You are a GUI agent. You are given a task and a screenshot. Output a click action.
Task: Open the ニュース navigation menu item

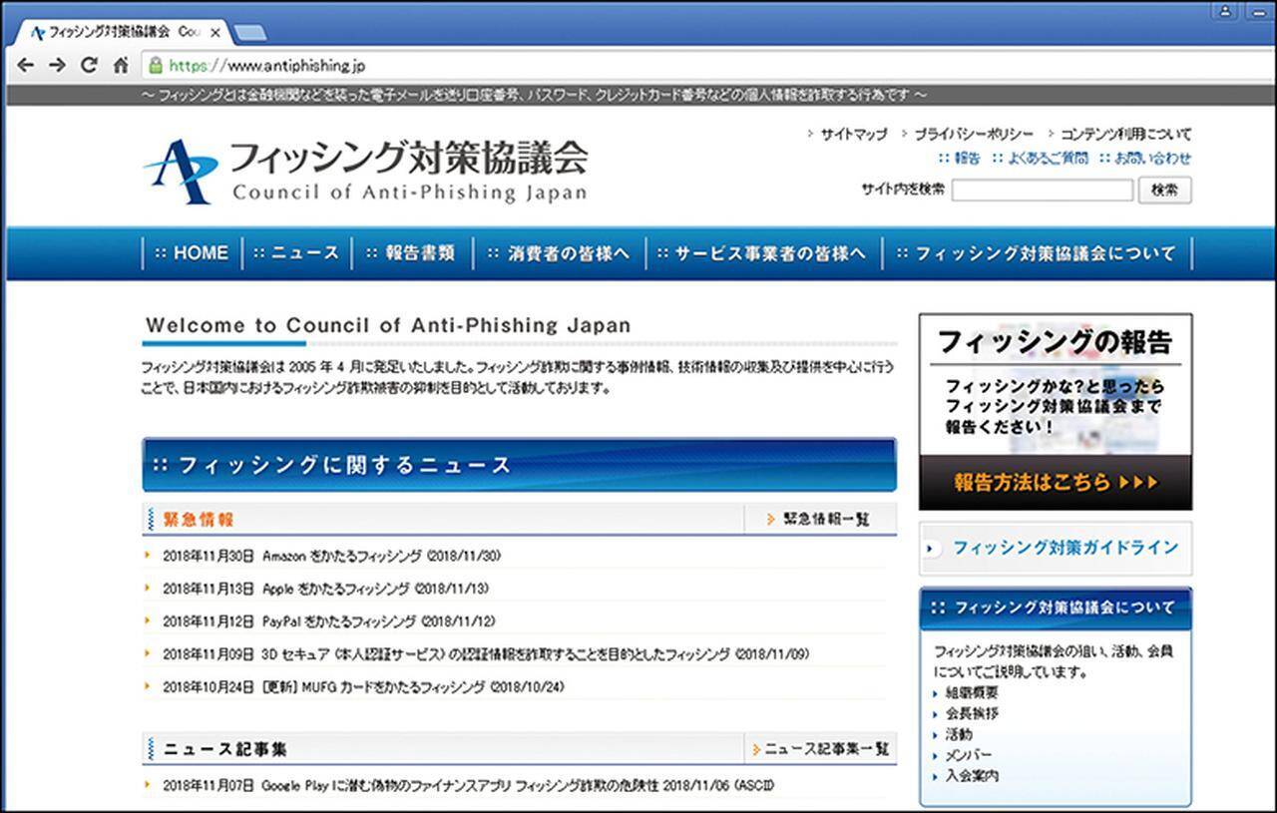[296, 253]
